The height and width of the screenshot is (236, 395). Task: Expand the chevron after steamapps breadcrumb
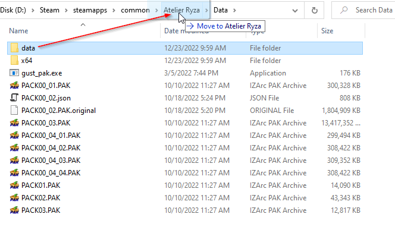114,10
